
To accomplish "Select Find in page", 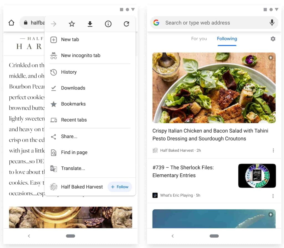I will tap(90, 152).
